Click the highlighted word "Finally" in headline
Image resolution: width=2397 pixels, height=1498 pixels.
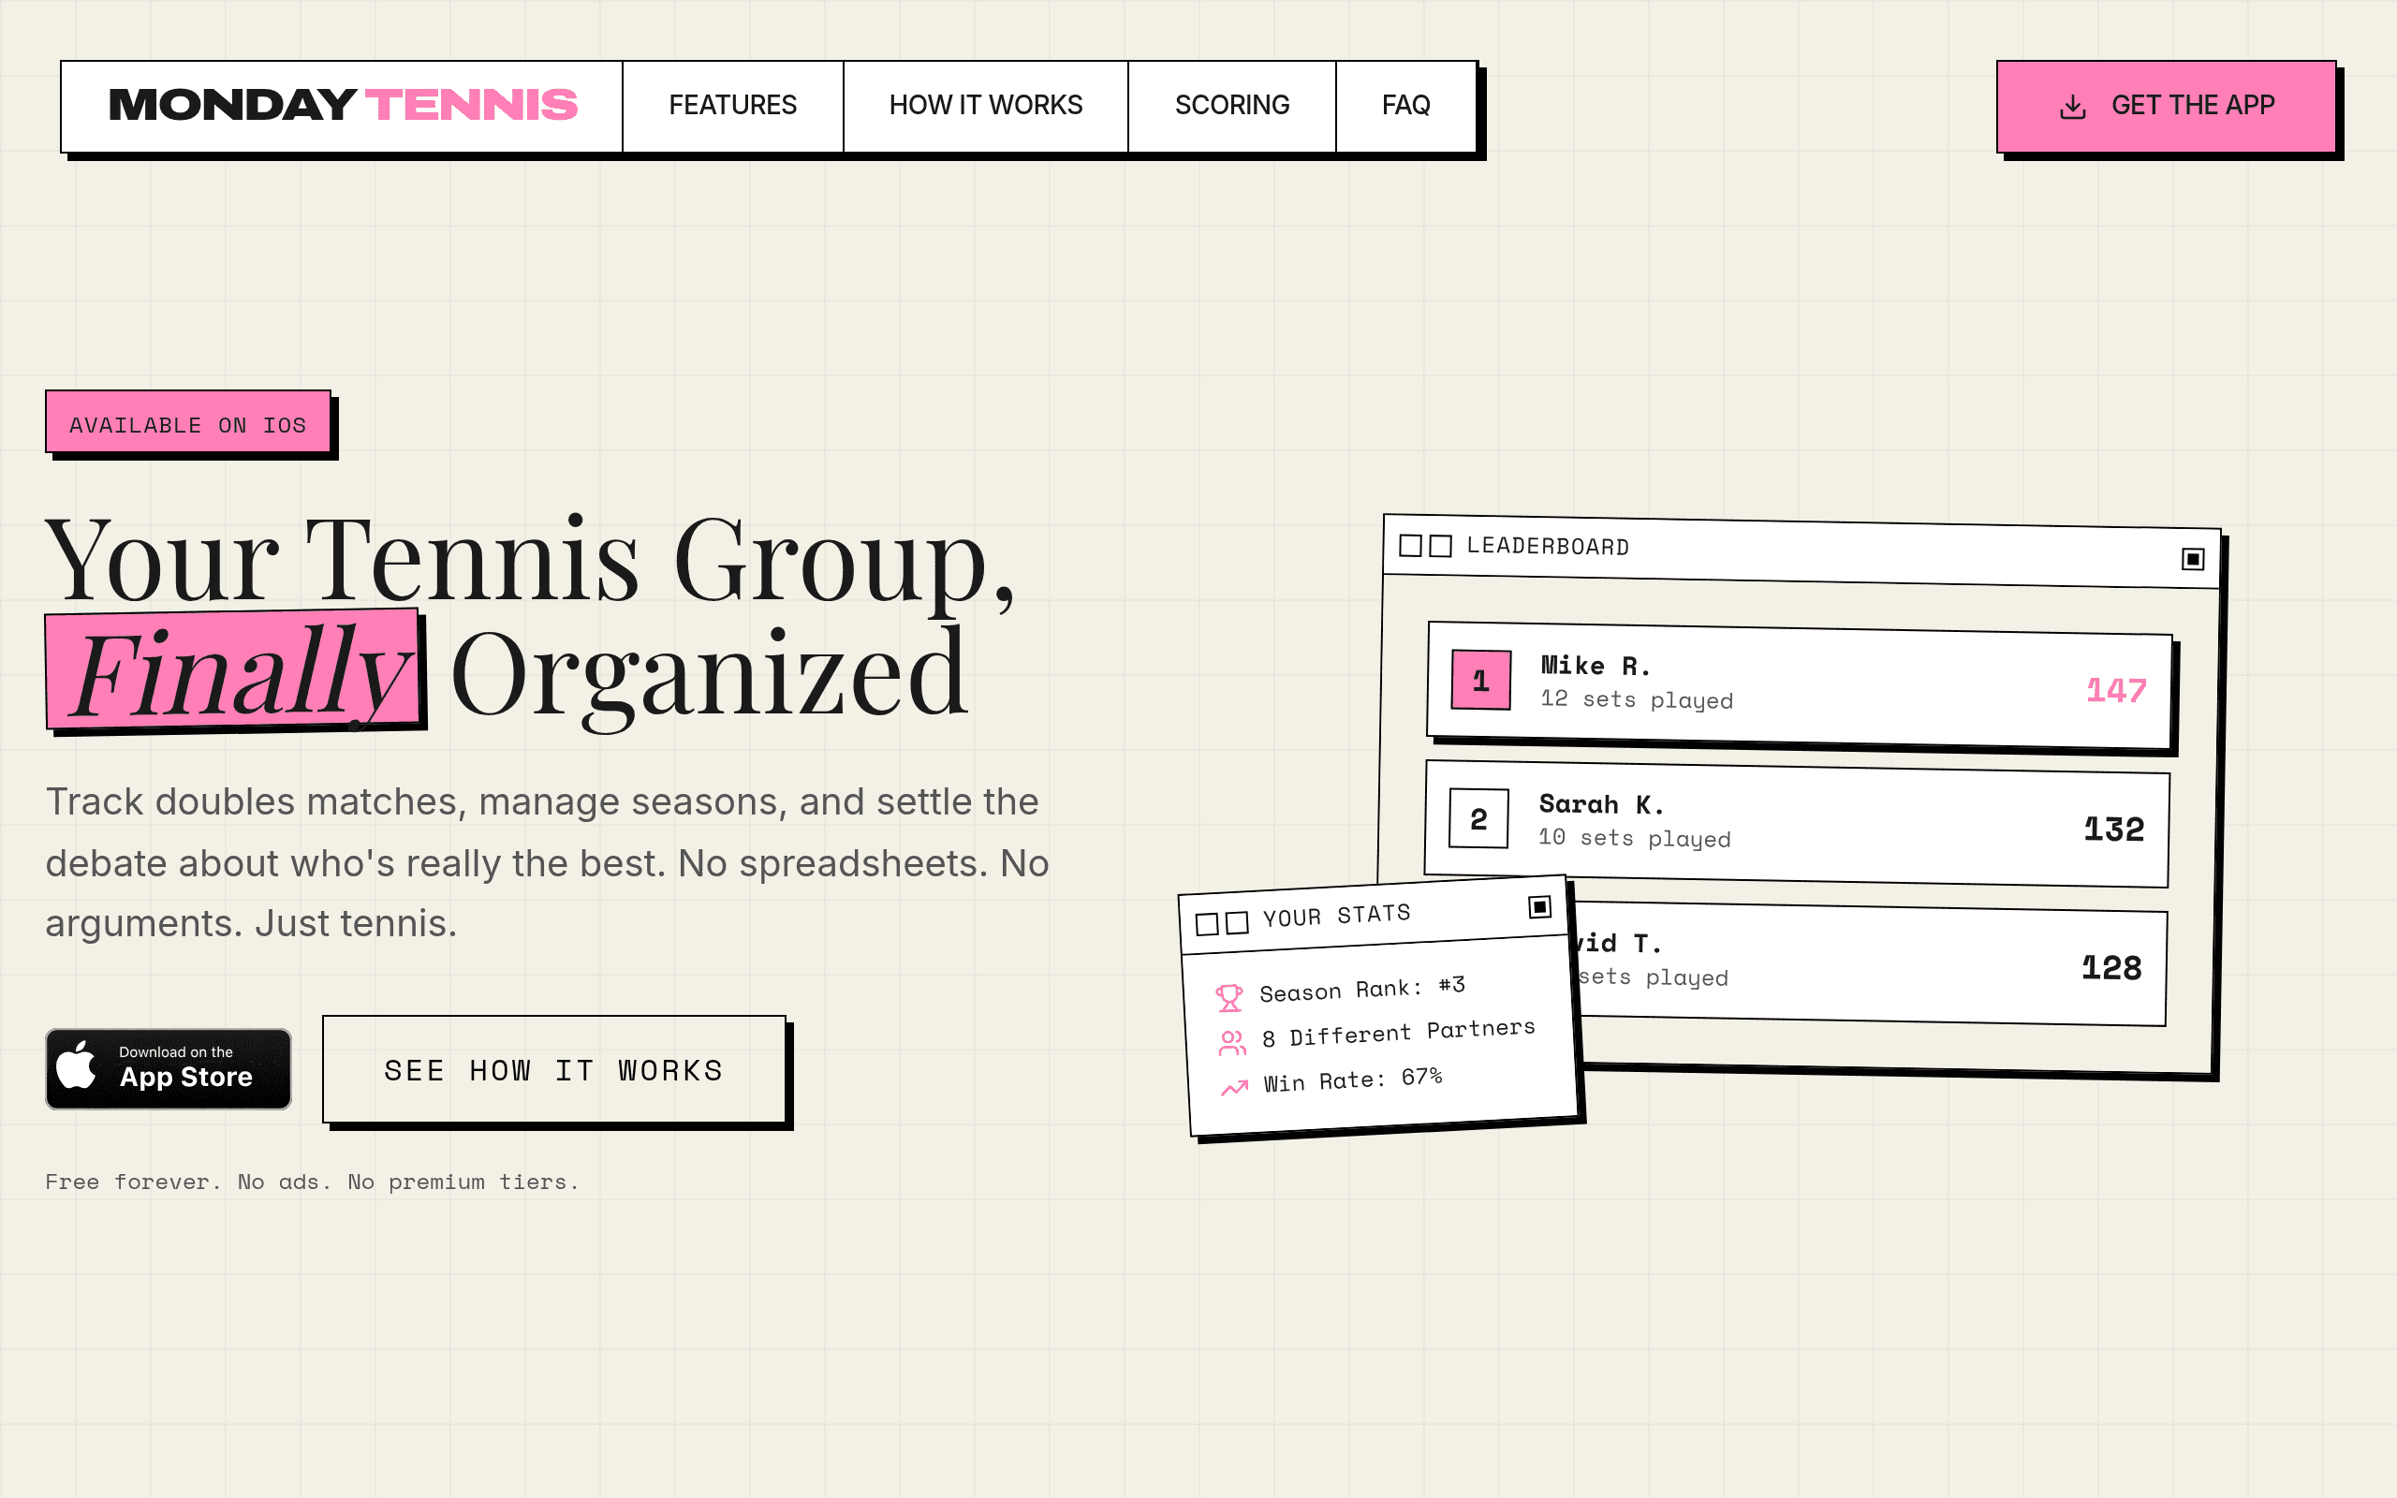pos(233,669)
